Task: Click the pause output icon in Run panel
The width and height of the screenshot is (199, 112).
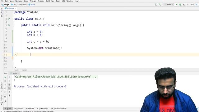Action: click(5, 85)
